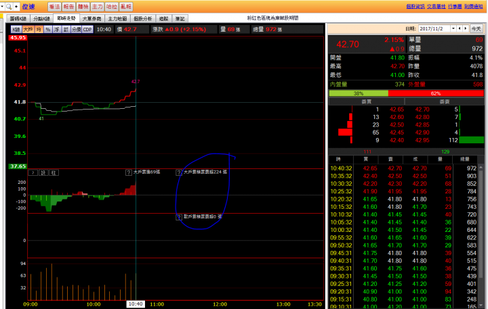Screen dimensions: 488x309
Task: Click the bid price 42.65 in order book
Action: point(396,110)
